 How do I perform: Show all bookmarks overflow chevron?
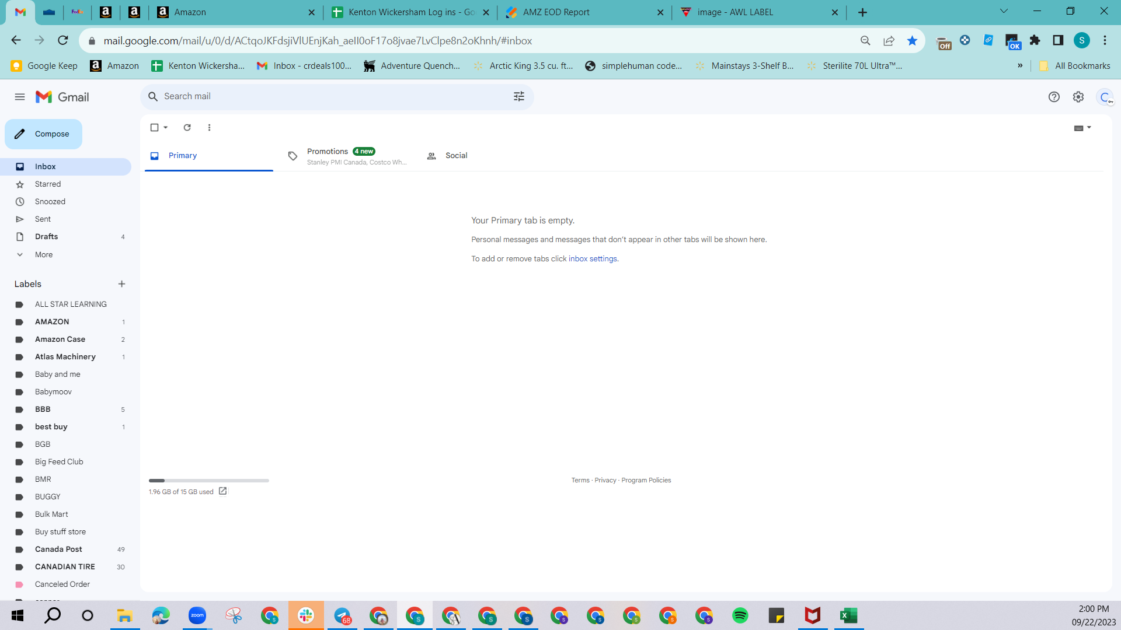pyautogui.click(x=1020, y=66)
